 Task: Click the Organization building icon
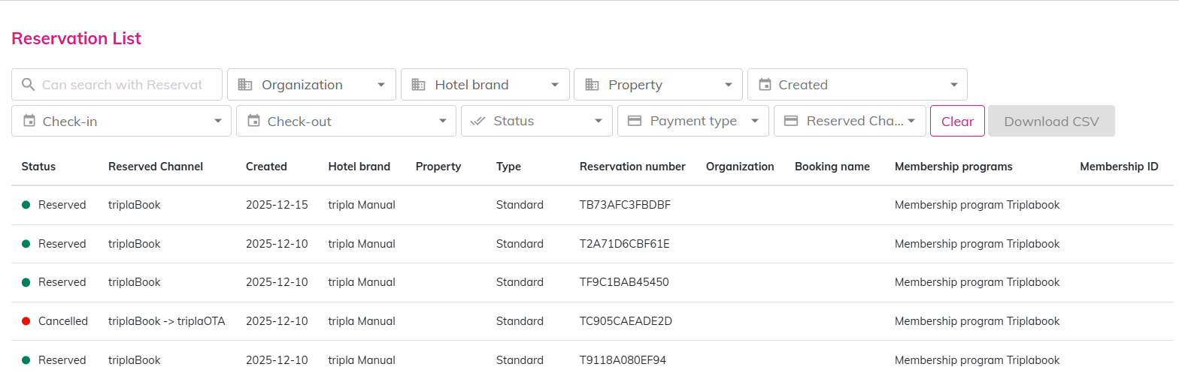point(245,85)
